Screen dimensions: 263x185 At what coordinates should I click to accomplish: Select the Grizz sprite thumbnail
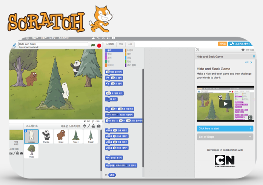[x=61, y=136]
